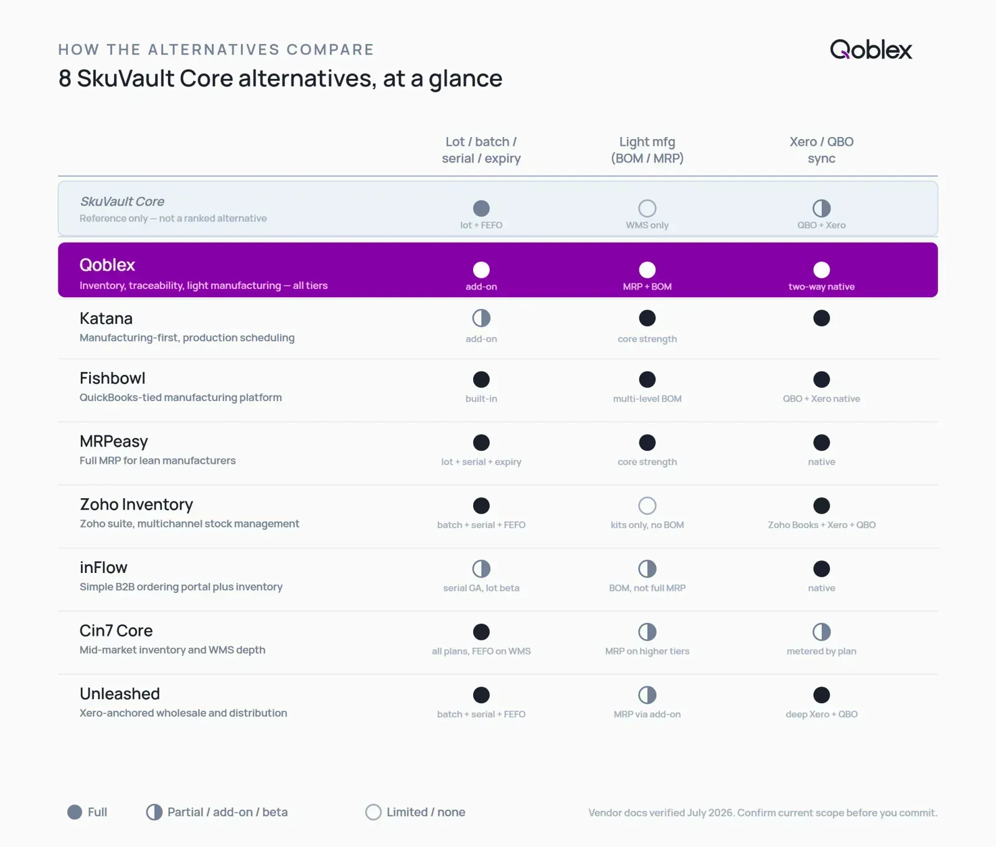
Task: Select the 'Lot / batch / serial / expiry' column header
Action: pos(481,150)
